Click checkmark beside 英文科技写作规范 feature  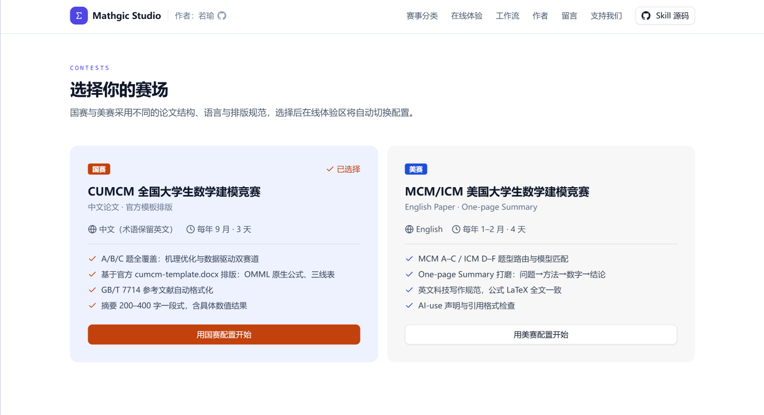pyautogui.click(x=409, y=290)
